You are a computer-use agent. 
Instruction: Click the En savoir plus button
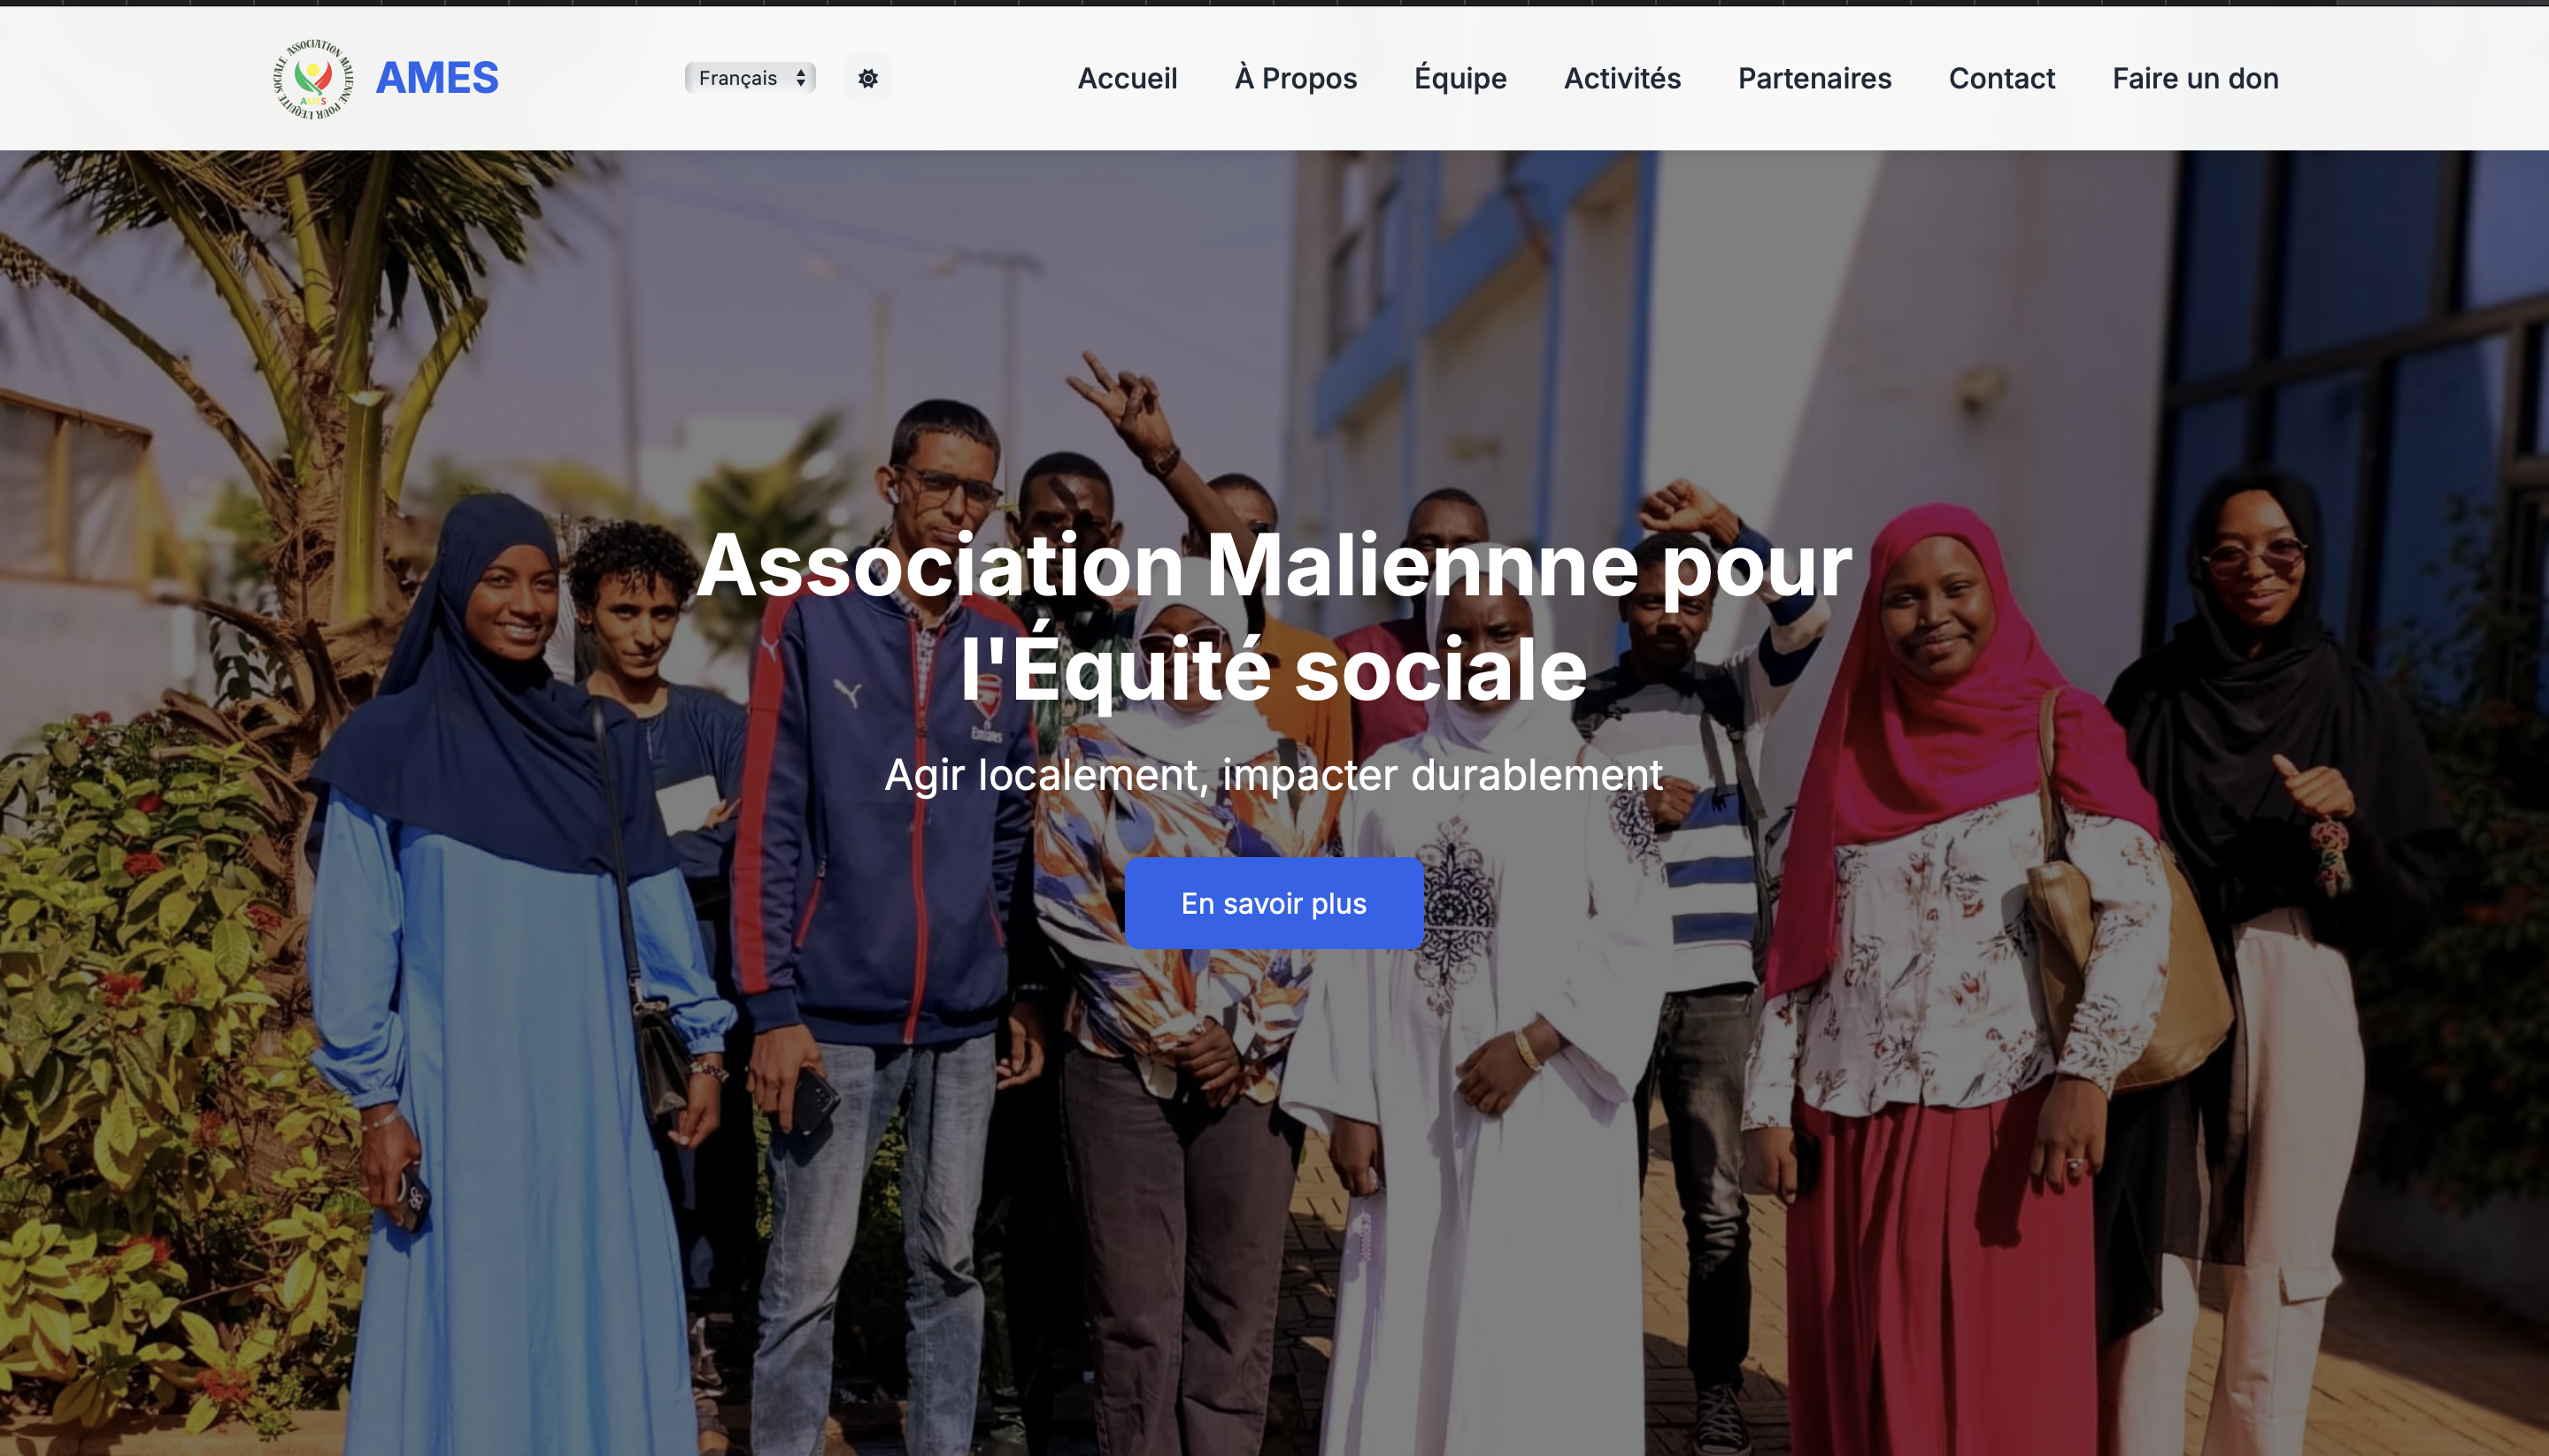1274,903
